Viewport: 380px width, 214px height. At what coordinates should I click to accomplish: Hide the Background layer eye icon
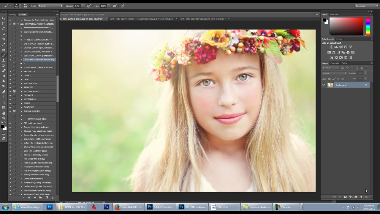point(324,85)
